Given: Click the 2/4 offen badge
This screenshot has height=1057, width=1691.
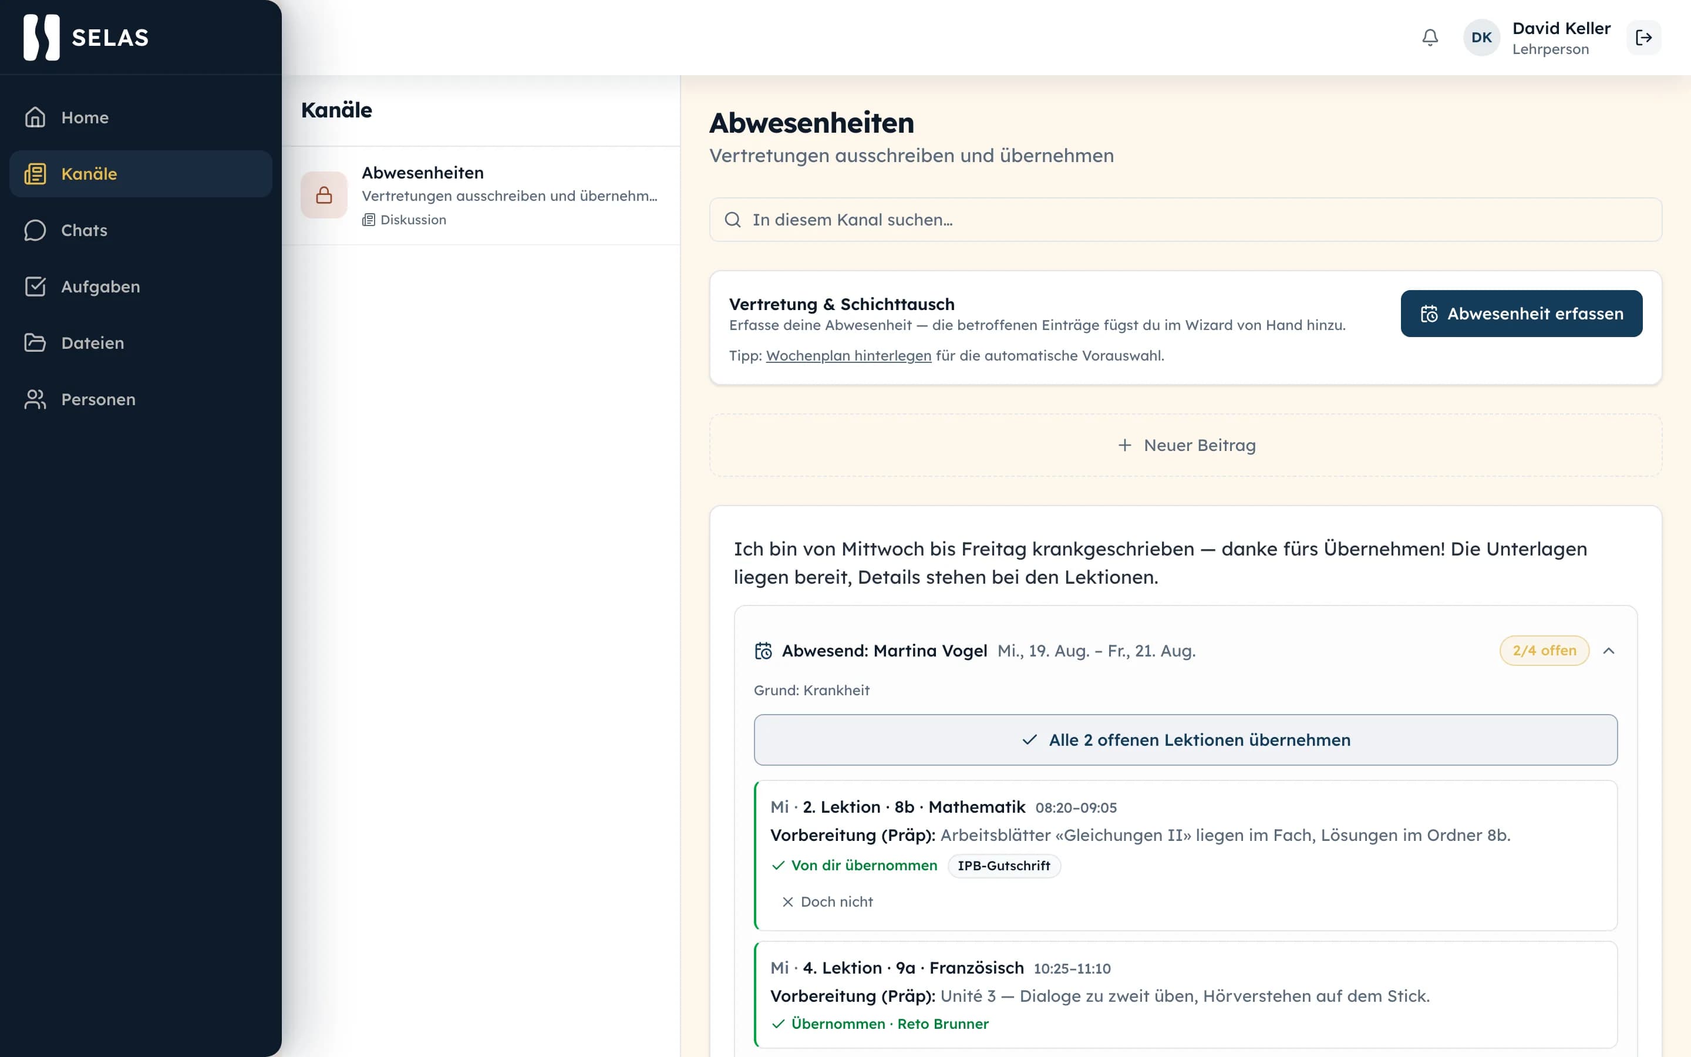Looking at the screenshot, I should (1544, 651).
